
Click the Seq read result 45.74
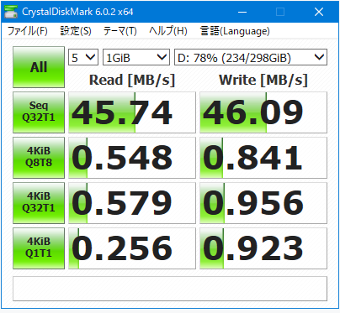(132, 112)
